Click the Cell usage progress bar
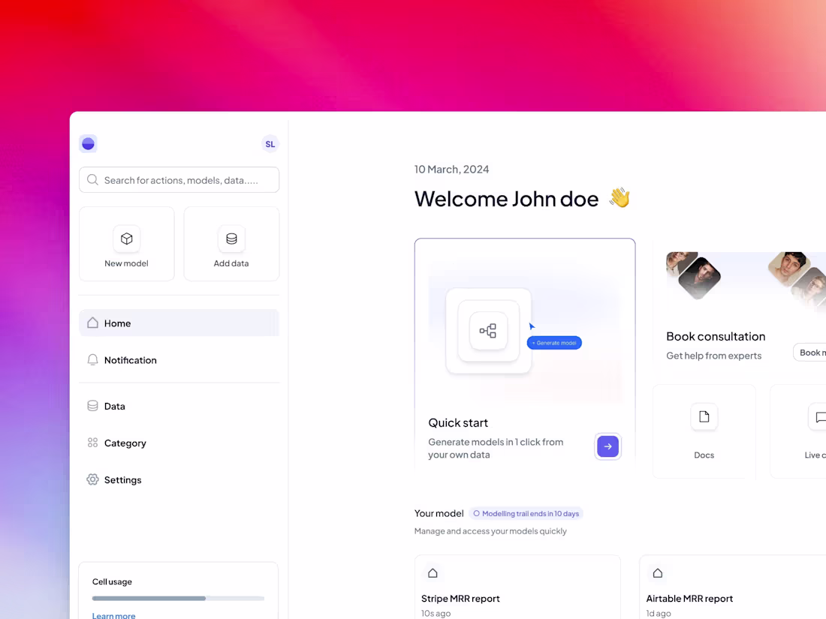Image resolution: width=826 pixels, height=619 pixels. [x=178, y=598]
